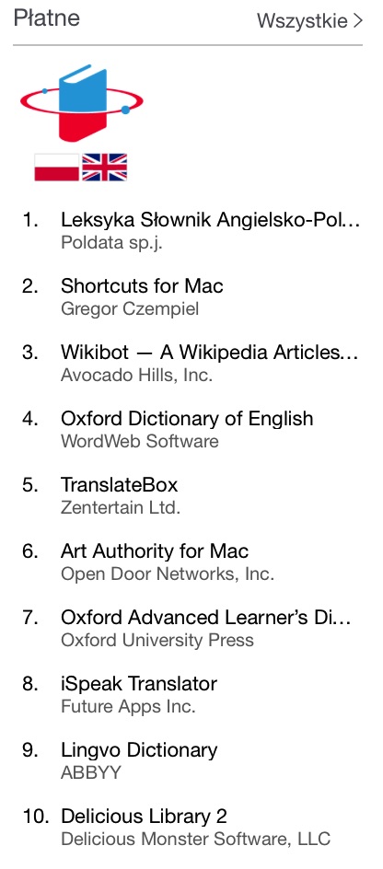Click developer Delicious Monster Software, LLC

click(196, 839)
